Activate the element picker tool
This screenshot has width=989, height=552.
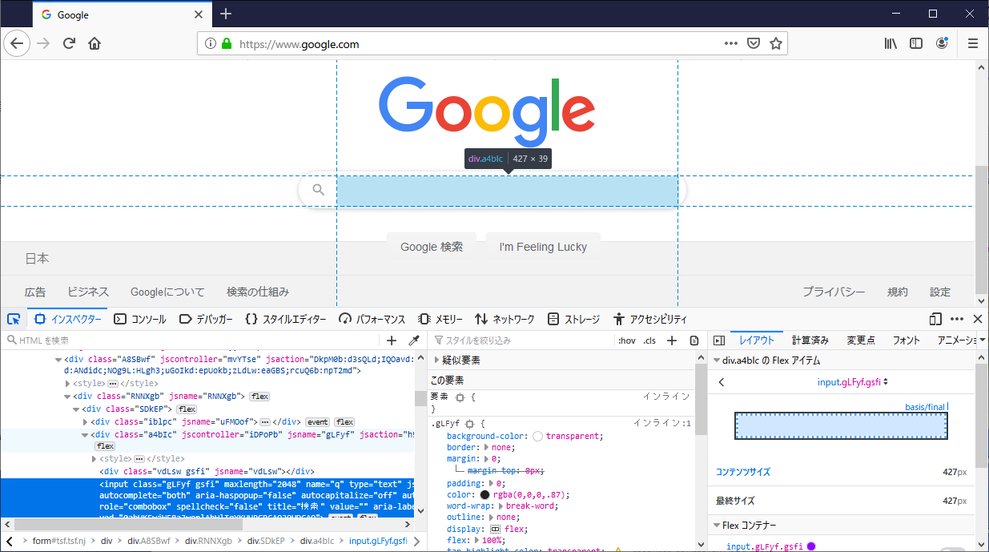(x=14, y=319)
